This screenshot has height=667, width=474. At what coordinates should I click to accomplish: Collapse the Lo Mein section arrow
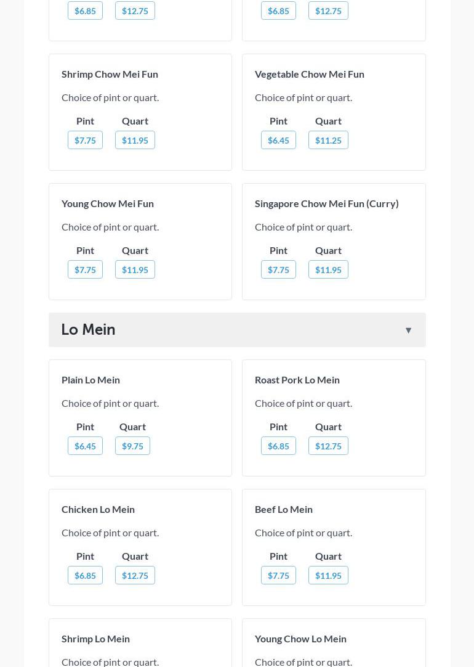click(408, 330)
